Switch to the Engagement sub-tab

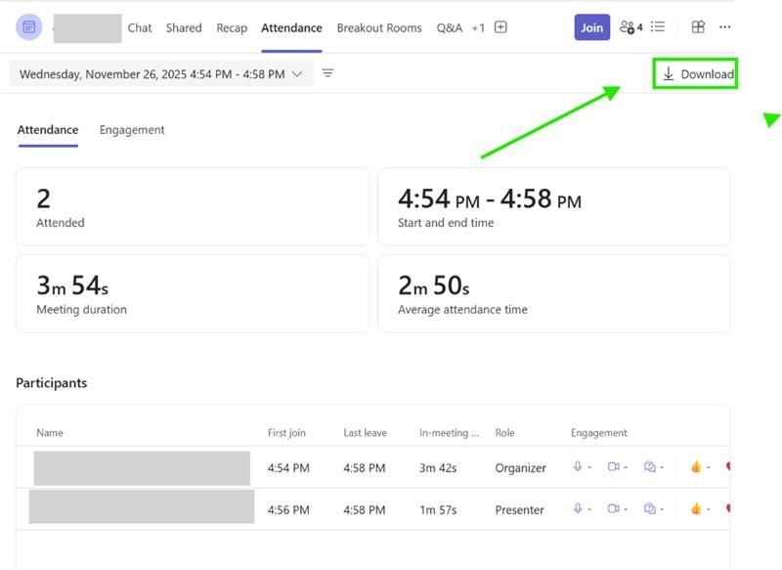[132, 130]
